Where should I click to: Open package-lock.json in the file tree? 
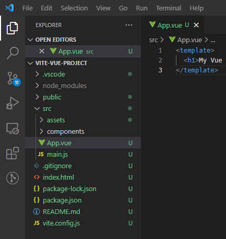click(x=83, y=188)
